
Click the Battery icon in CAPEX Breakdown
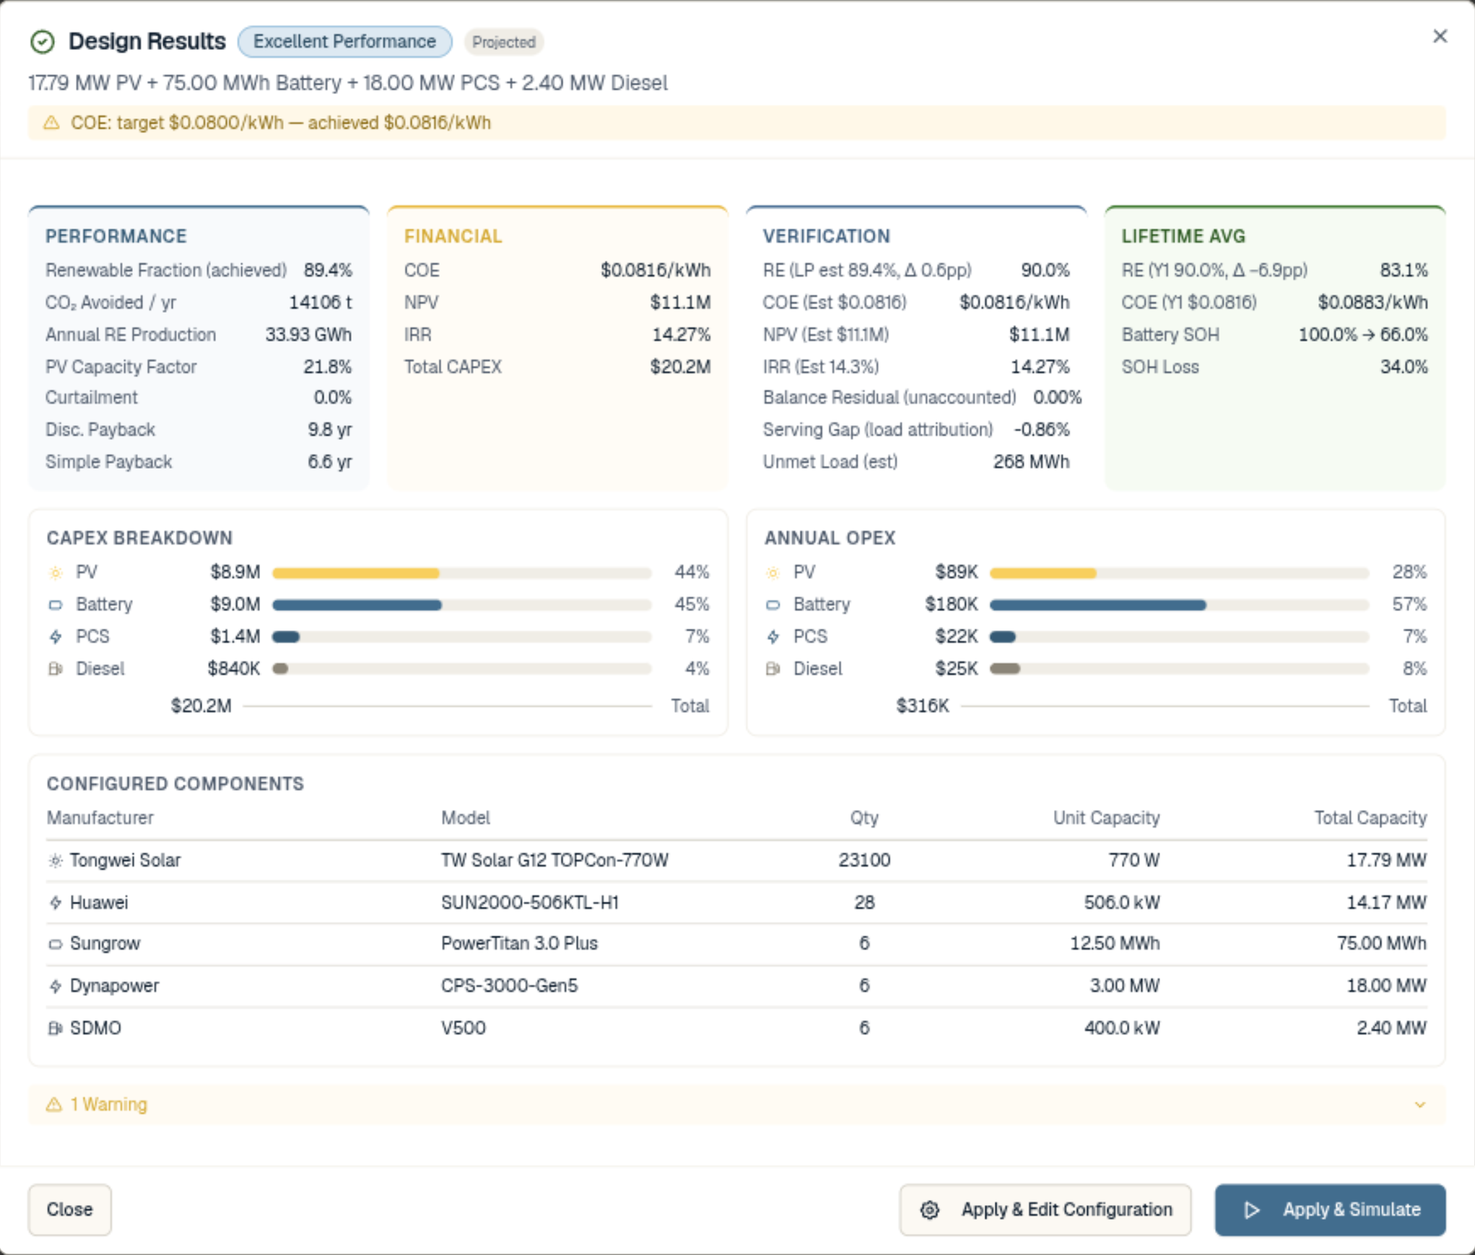point(56,604)
